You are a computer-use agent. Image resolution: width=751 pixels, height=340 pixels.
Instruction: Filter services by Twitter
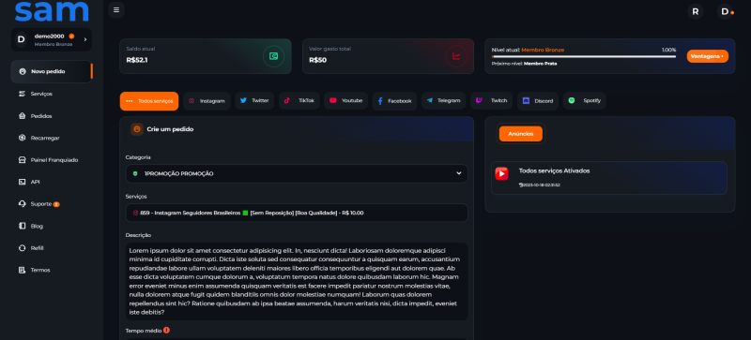254,101
